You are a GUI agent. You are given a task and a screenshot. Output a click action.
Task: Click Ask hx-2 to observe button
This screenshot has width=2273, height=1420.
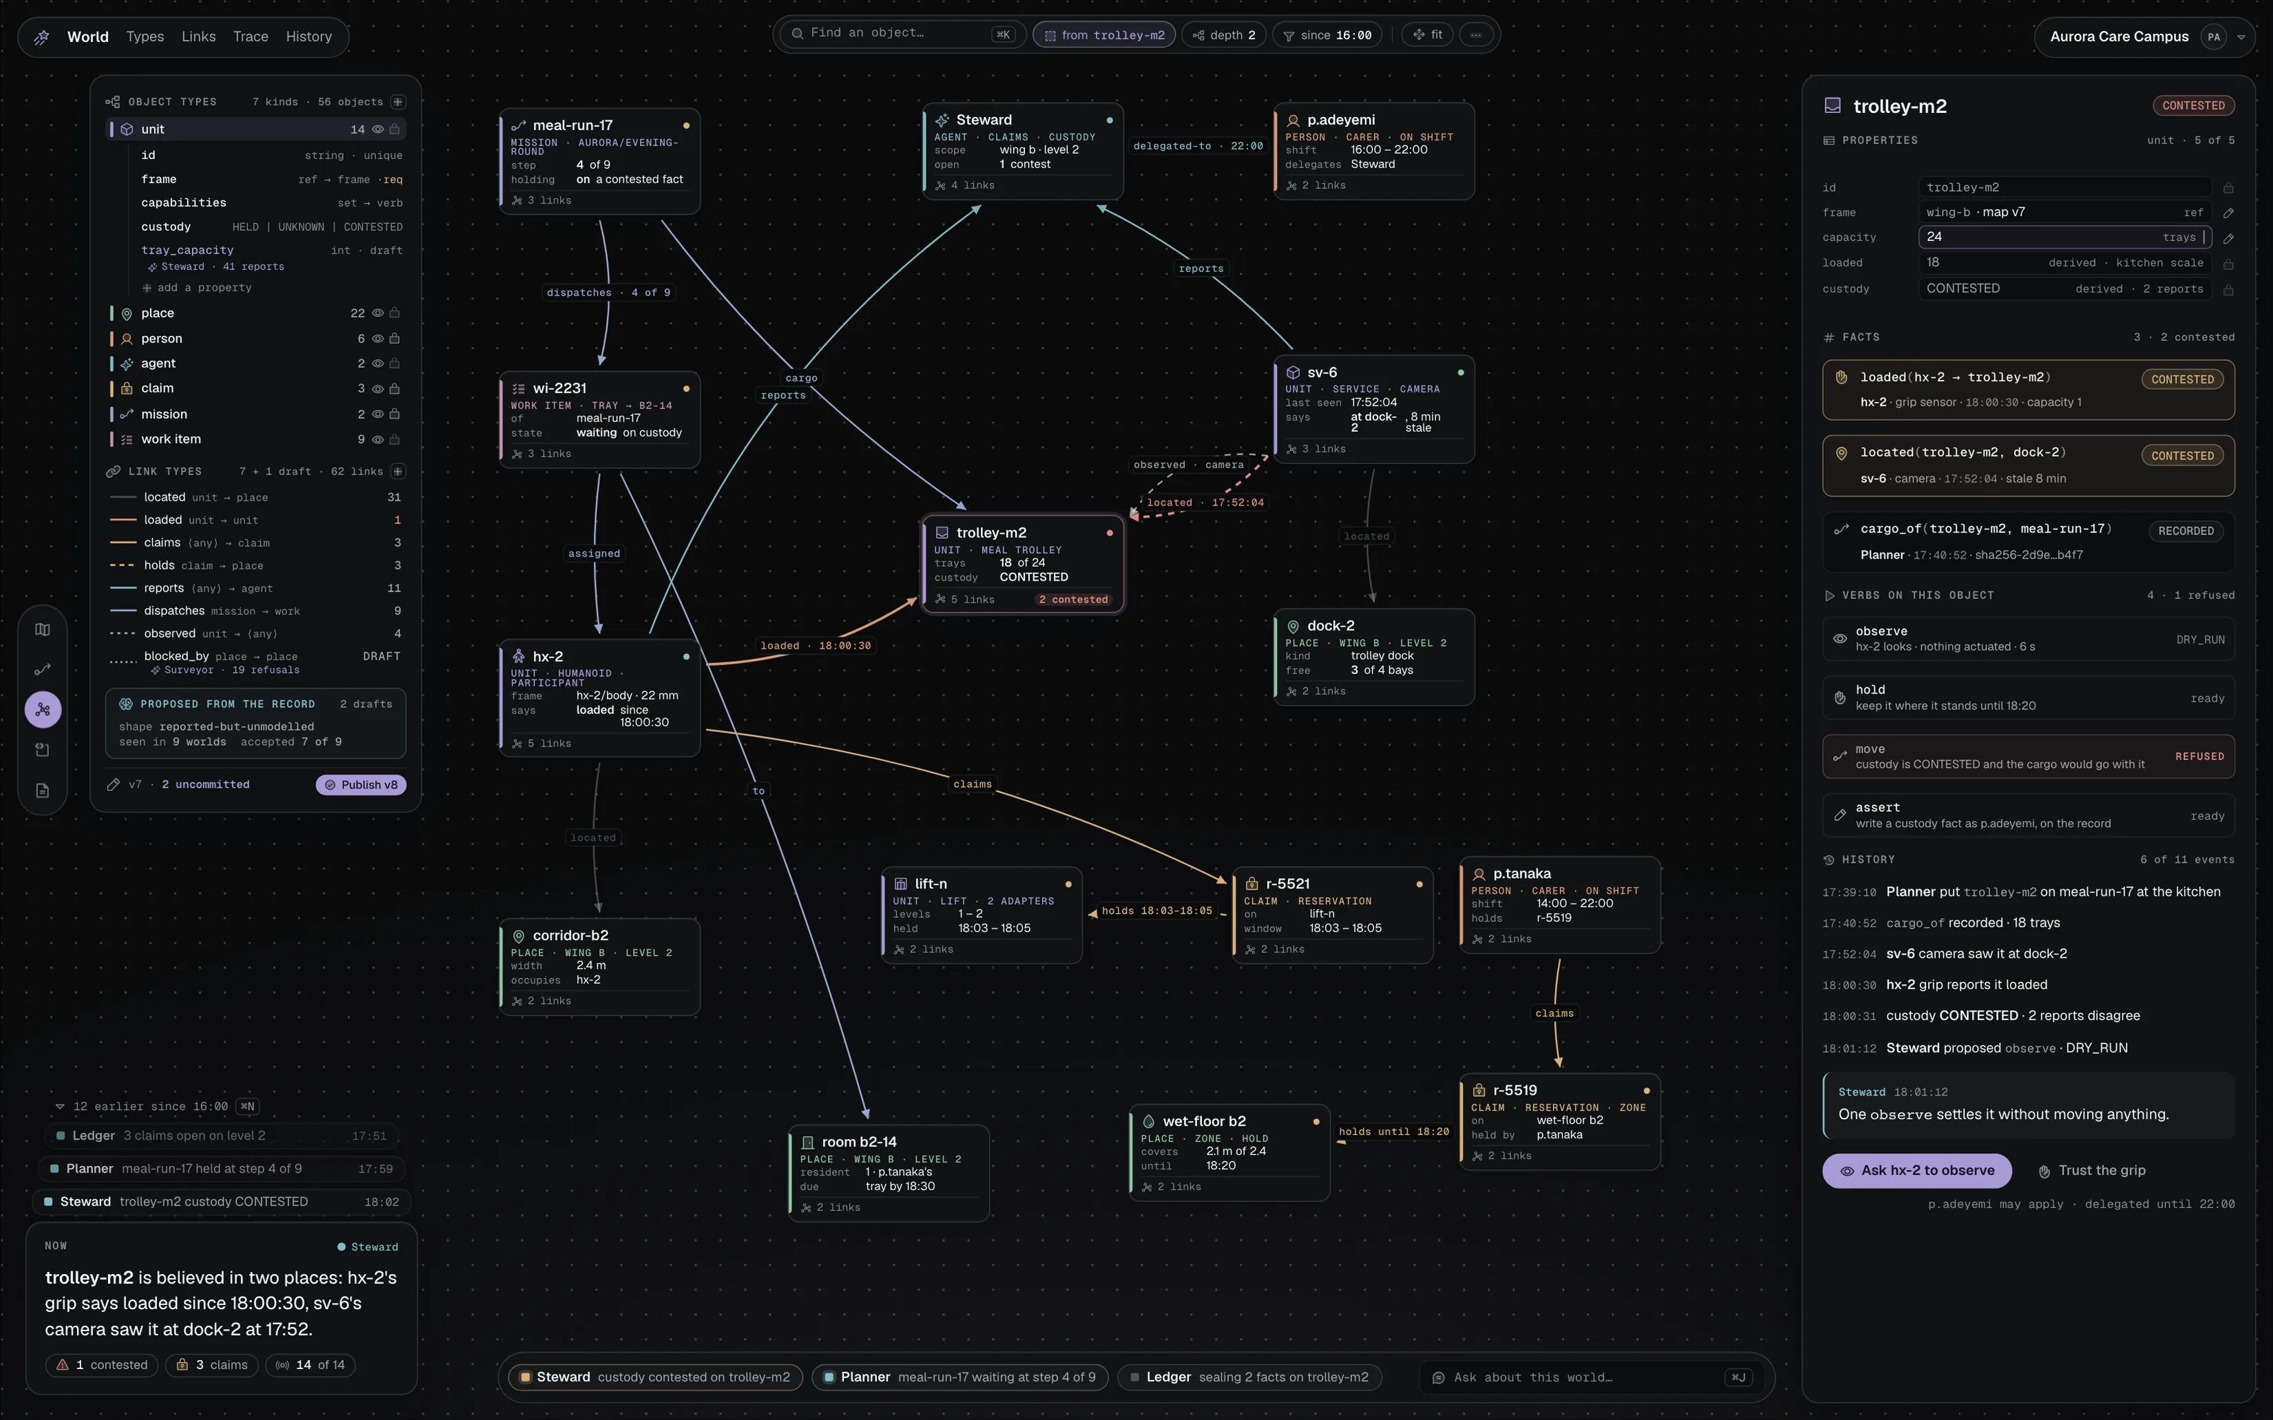(x=1916, y=1170)
